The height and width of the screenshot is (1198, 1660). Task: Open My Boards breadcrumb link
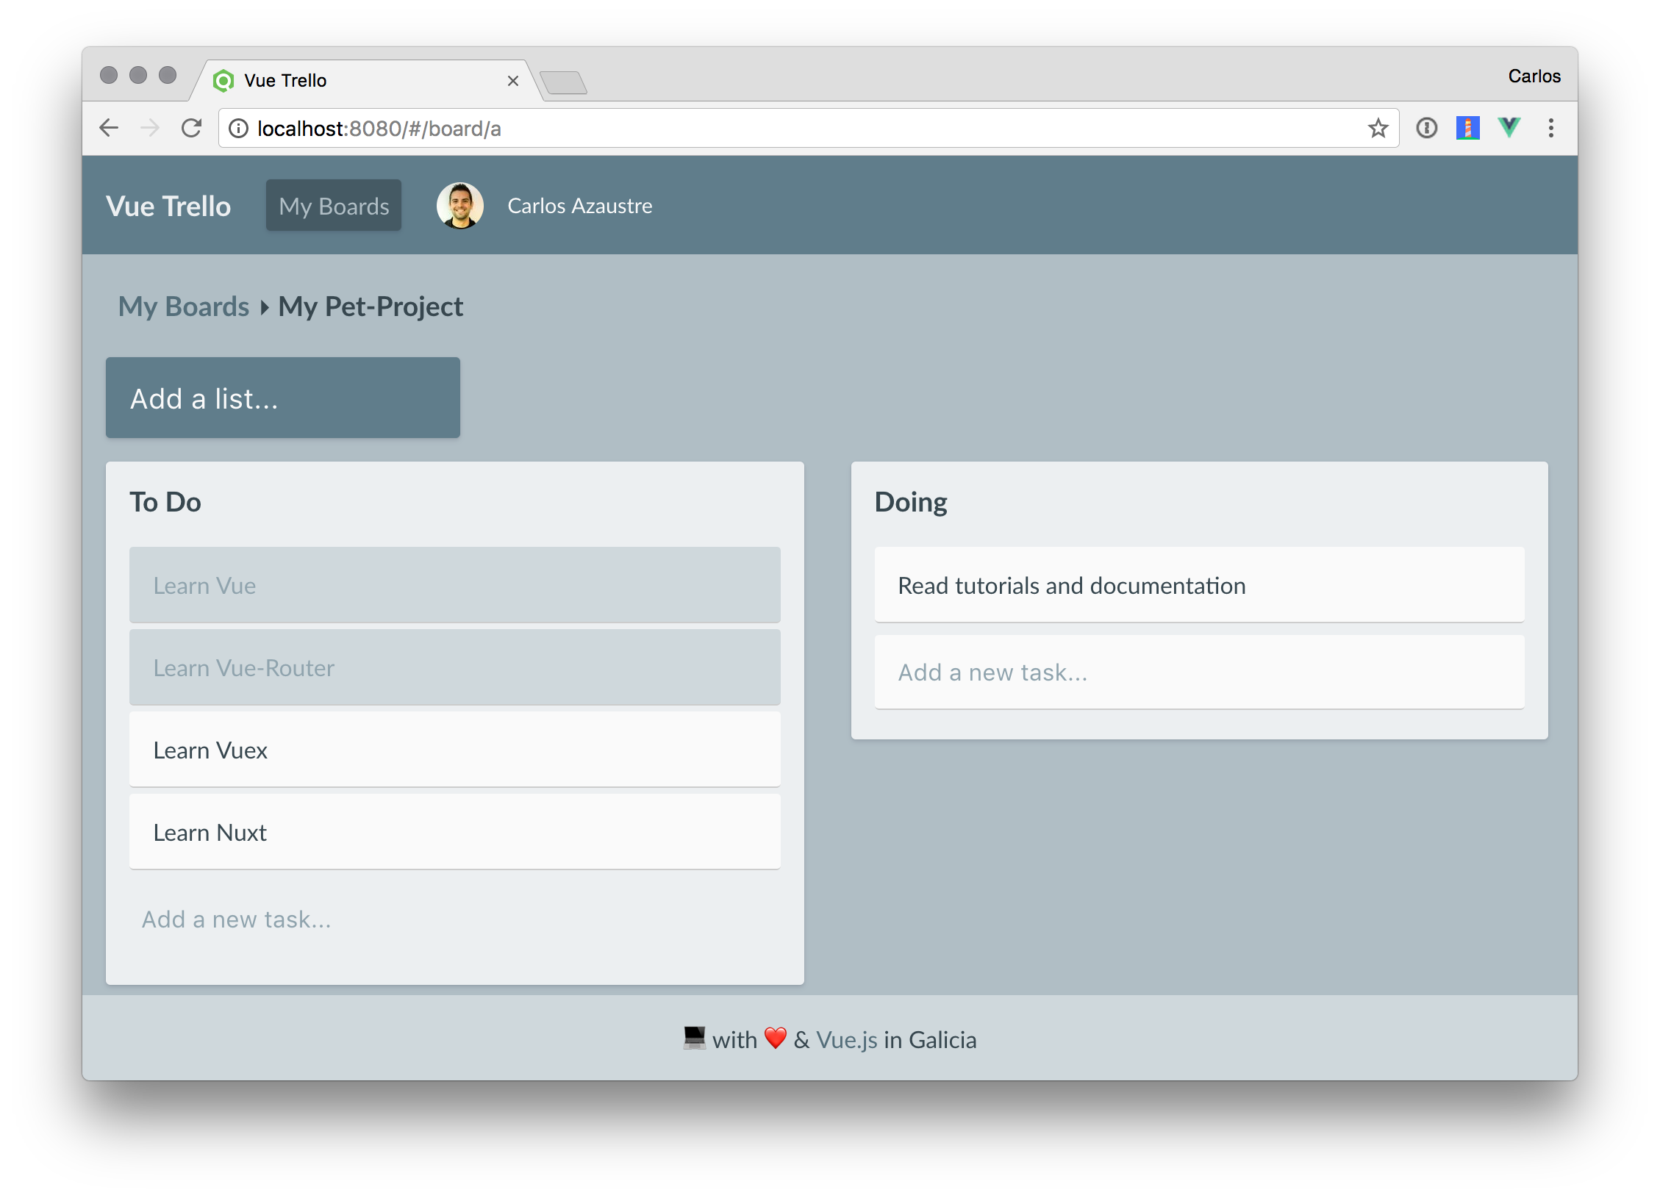(x=184, y=306)
